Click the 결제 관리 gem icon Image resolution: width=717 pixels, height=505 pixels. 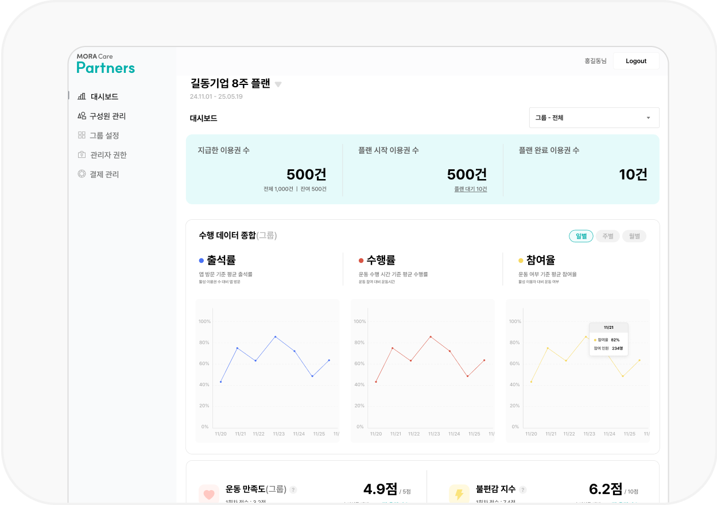click(x=82, y=174)
